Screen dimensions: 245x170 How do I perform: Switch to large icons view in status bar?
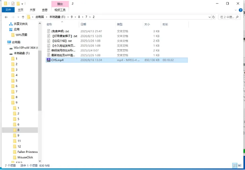click(x=240, y=165)
